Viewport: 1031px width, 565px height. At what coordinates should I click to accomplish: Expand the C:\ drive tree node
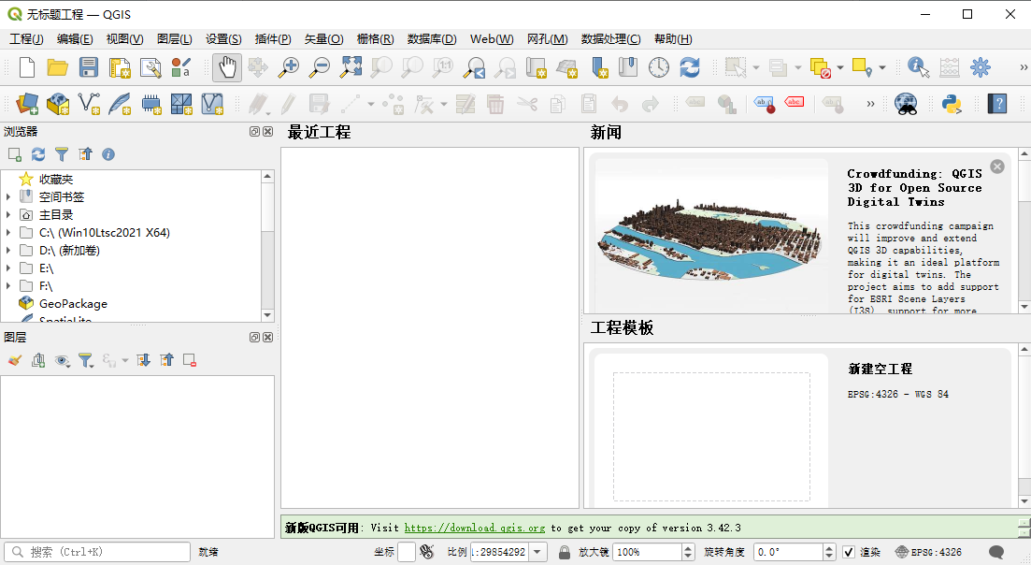point(8,232)
